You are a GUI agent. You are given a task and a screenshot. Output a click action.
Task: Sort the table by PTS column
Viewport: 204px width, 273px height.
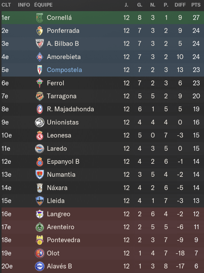coord(196,5)
